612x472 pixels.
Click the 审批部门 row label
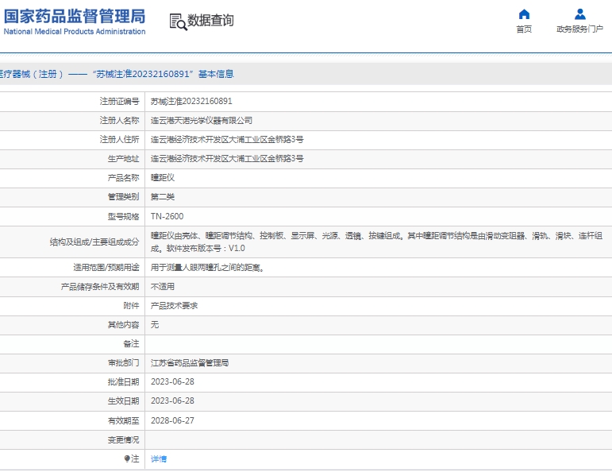tap(123, 363)
